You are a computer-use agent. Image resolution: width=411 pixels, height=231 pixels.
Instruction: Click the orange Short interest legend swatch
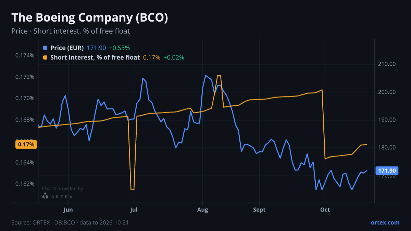point(45,57)
